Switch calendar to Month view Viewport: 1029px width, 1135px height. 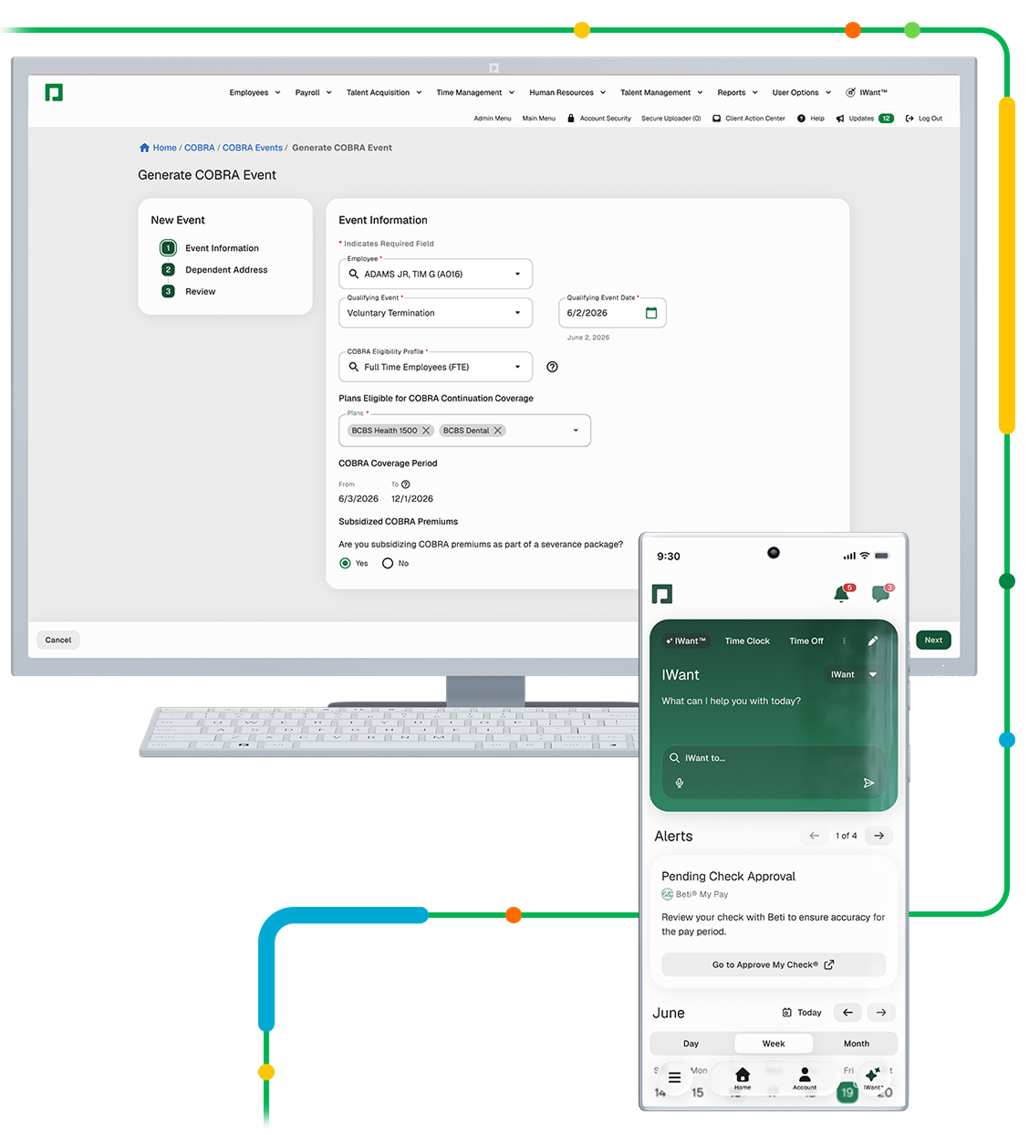click(x=857, y=1044)
